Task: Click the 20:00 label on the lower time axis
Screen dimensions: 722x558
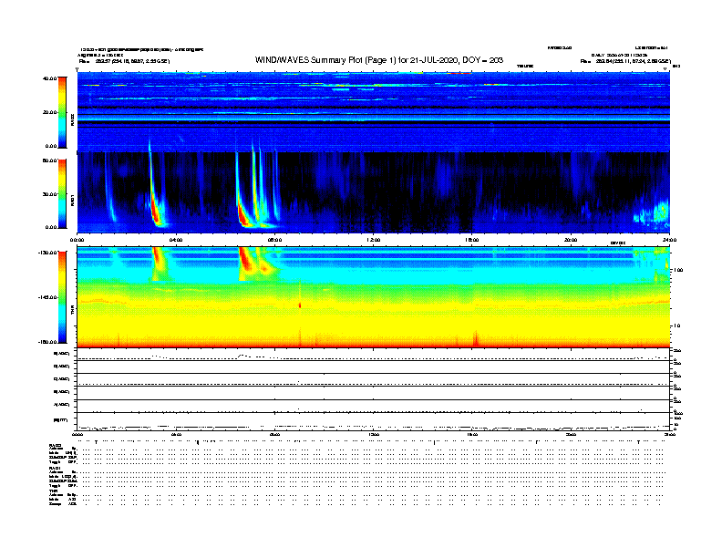Action: [x=571, y=434]
